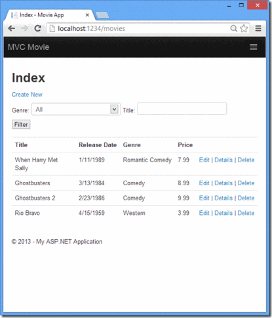
Task: Click the Title column header
Action: (x=21, y=145)
